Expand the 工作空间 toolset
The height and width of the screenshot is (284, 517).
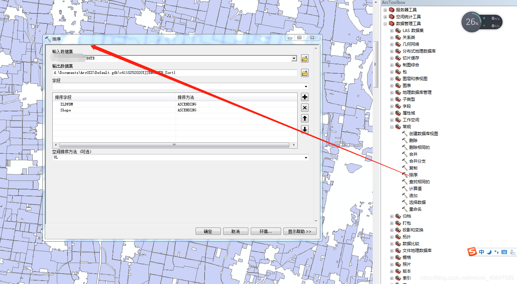392,120
